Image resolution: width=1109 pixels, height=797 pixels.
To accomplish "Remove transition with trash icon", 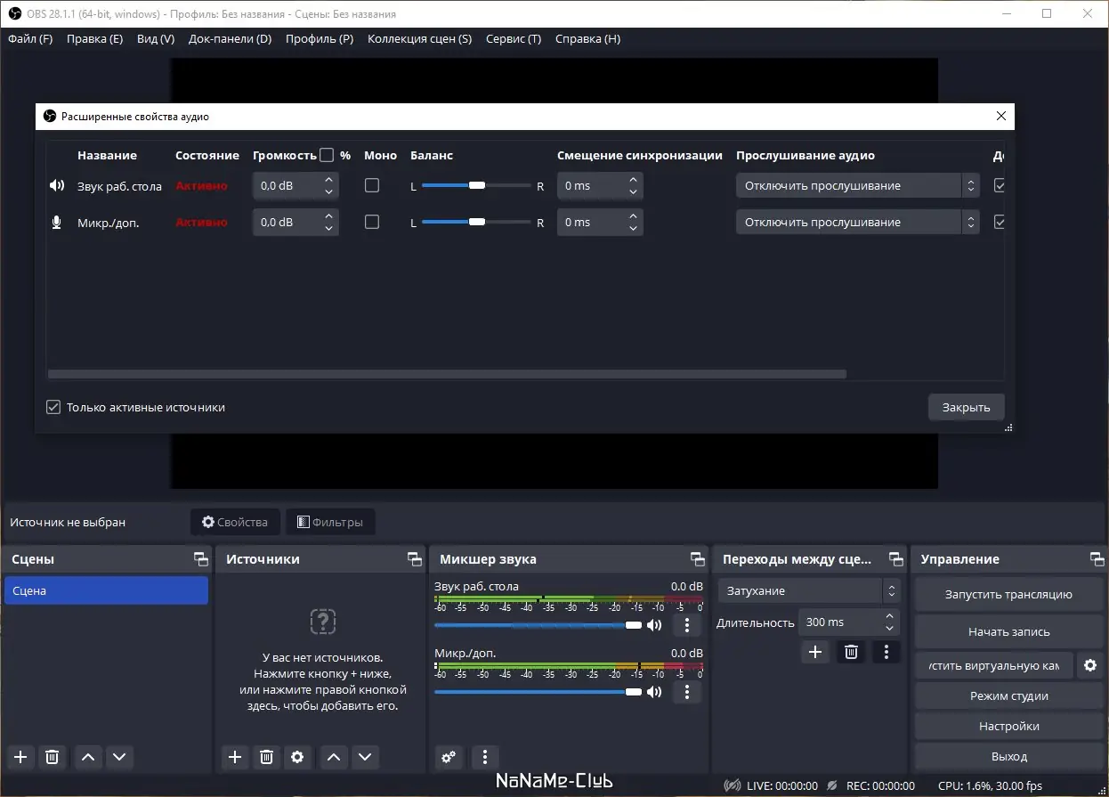I will point(851,652).
